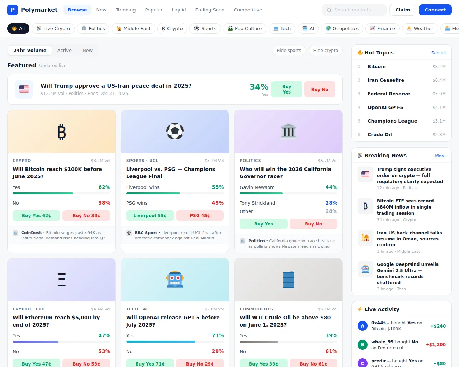Click the Polymarket logo icon
The height and width of the screenshot is (367, 459).
[x=13, y=10]
